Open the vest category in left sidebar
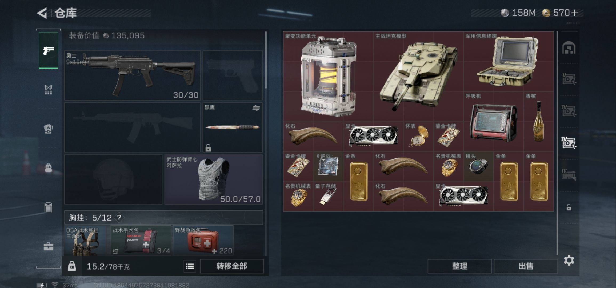This screenshot has height=288, width=616. coord(48,90)
